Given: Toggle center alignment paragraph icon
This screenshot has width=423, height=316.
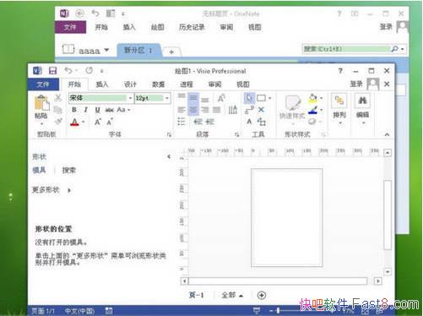Looking at the screenshot, I should [193, 110].
